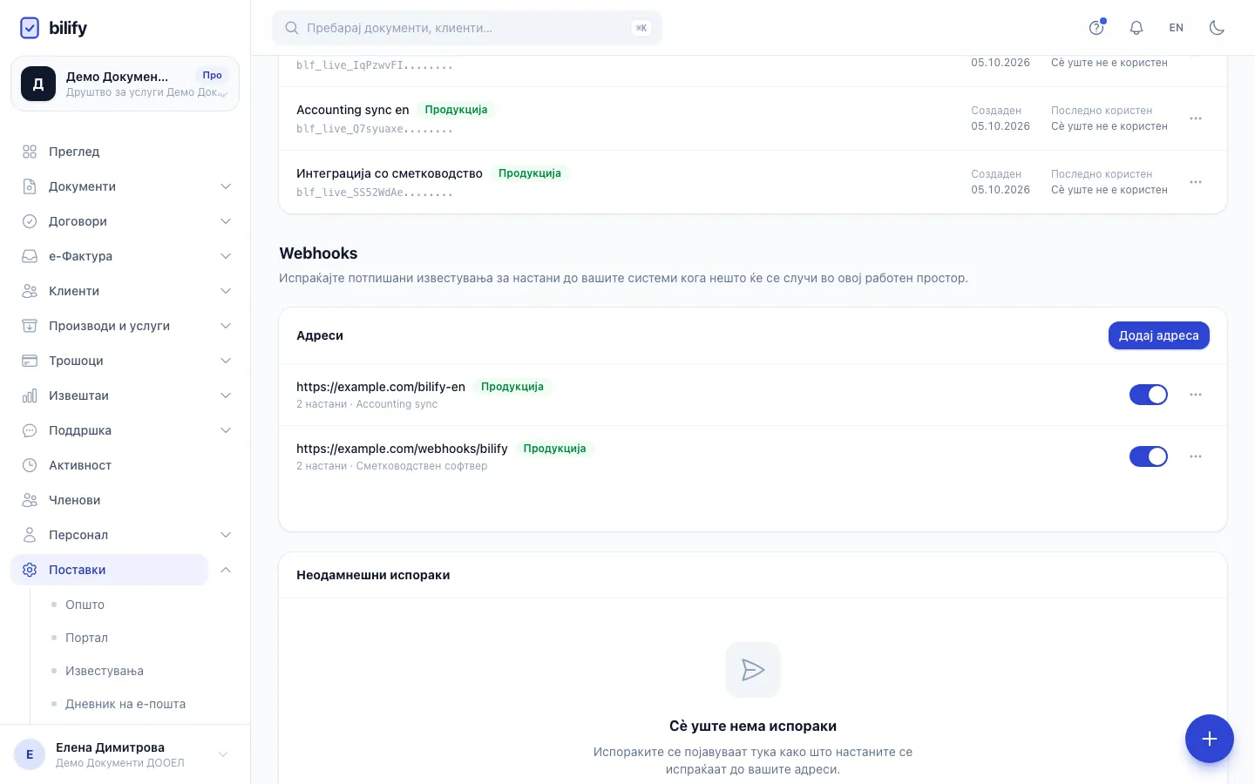Expand the Персонал menu chevron
Image resolution: width=1255 pixels, height=784 pixels.
click(x=226, y=535)
